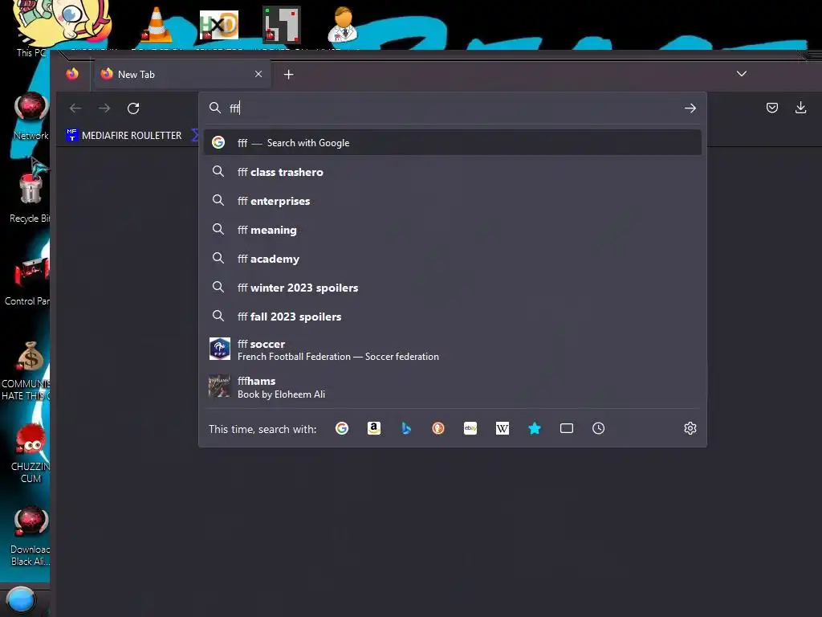Select 'fff — Search with Google' suggestion
This screenshot has height=617, width=822.
pos(453,143)
